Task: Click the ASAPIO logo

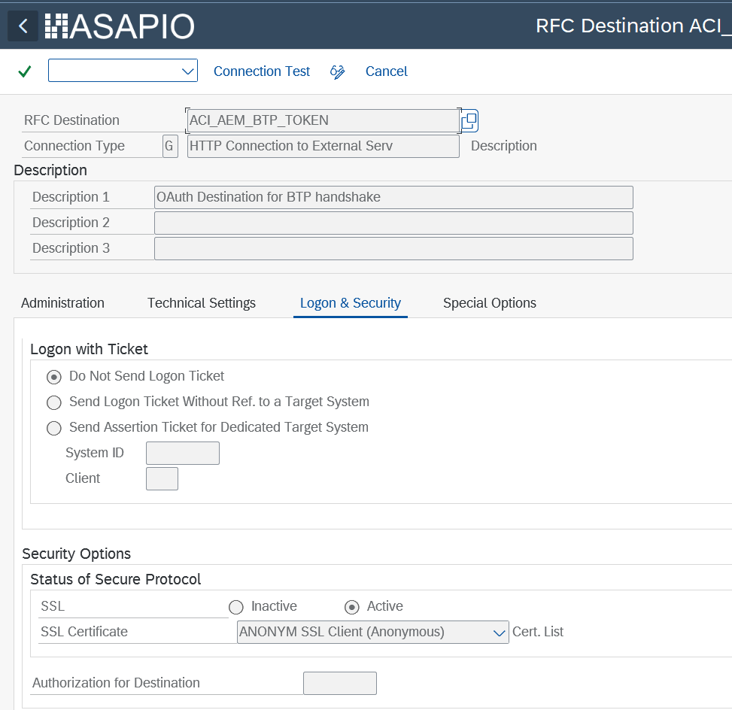Action: coord(120,26)
